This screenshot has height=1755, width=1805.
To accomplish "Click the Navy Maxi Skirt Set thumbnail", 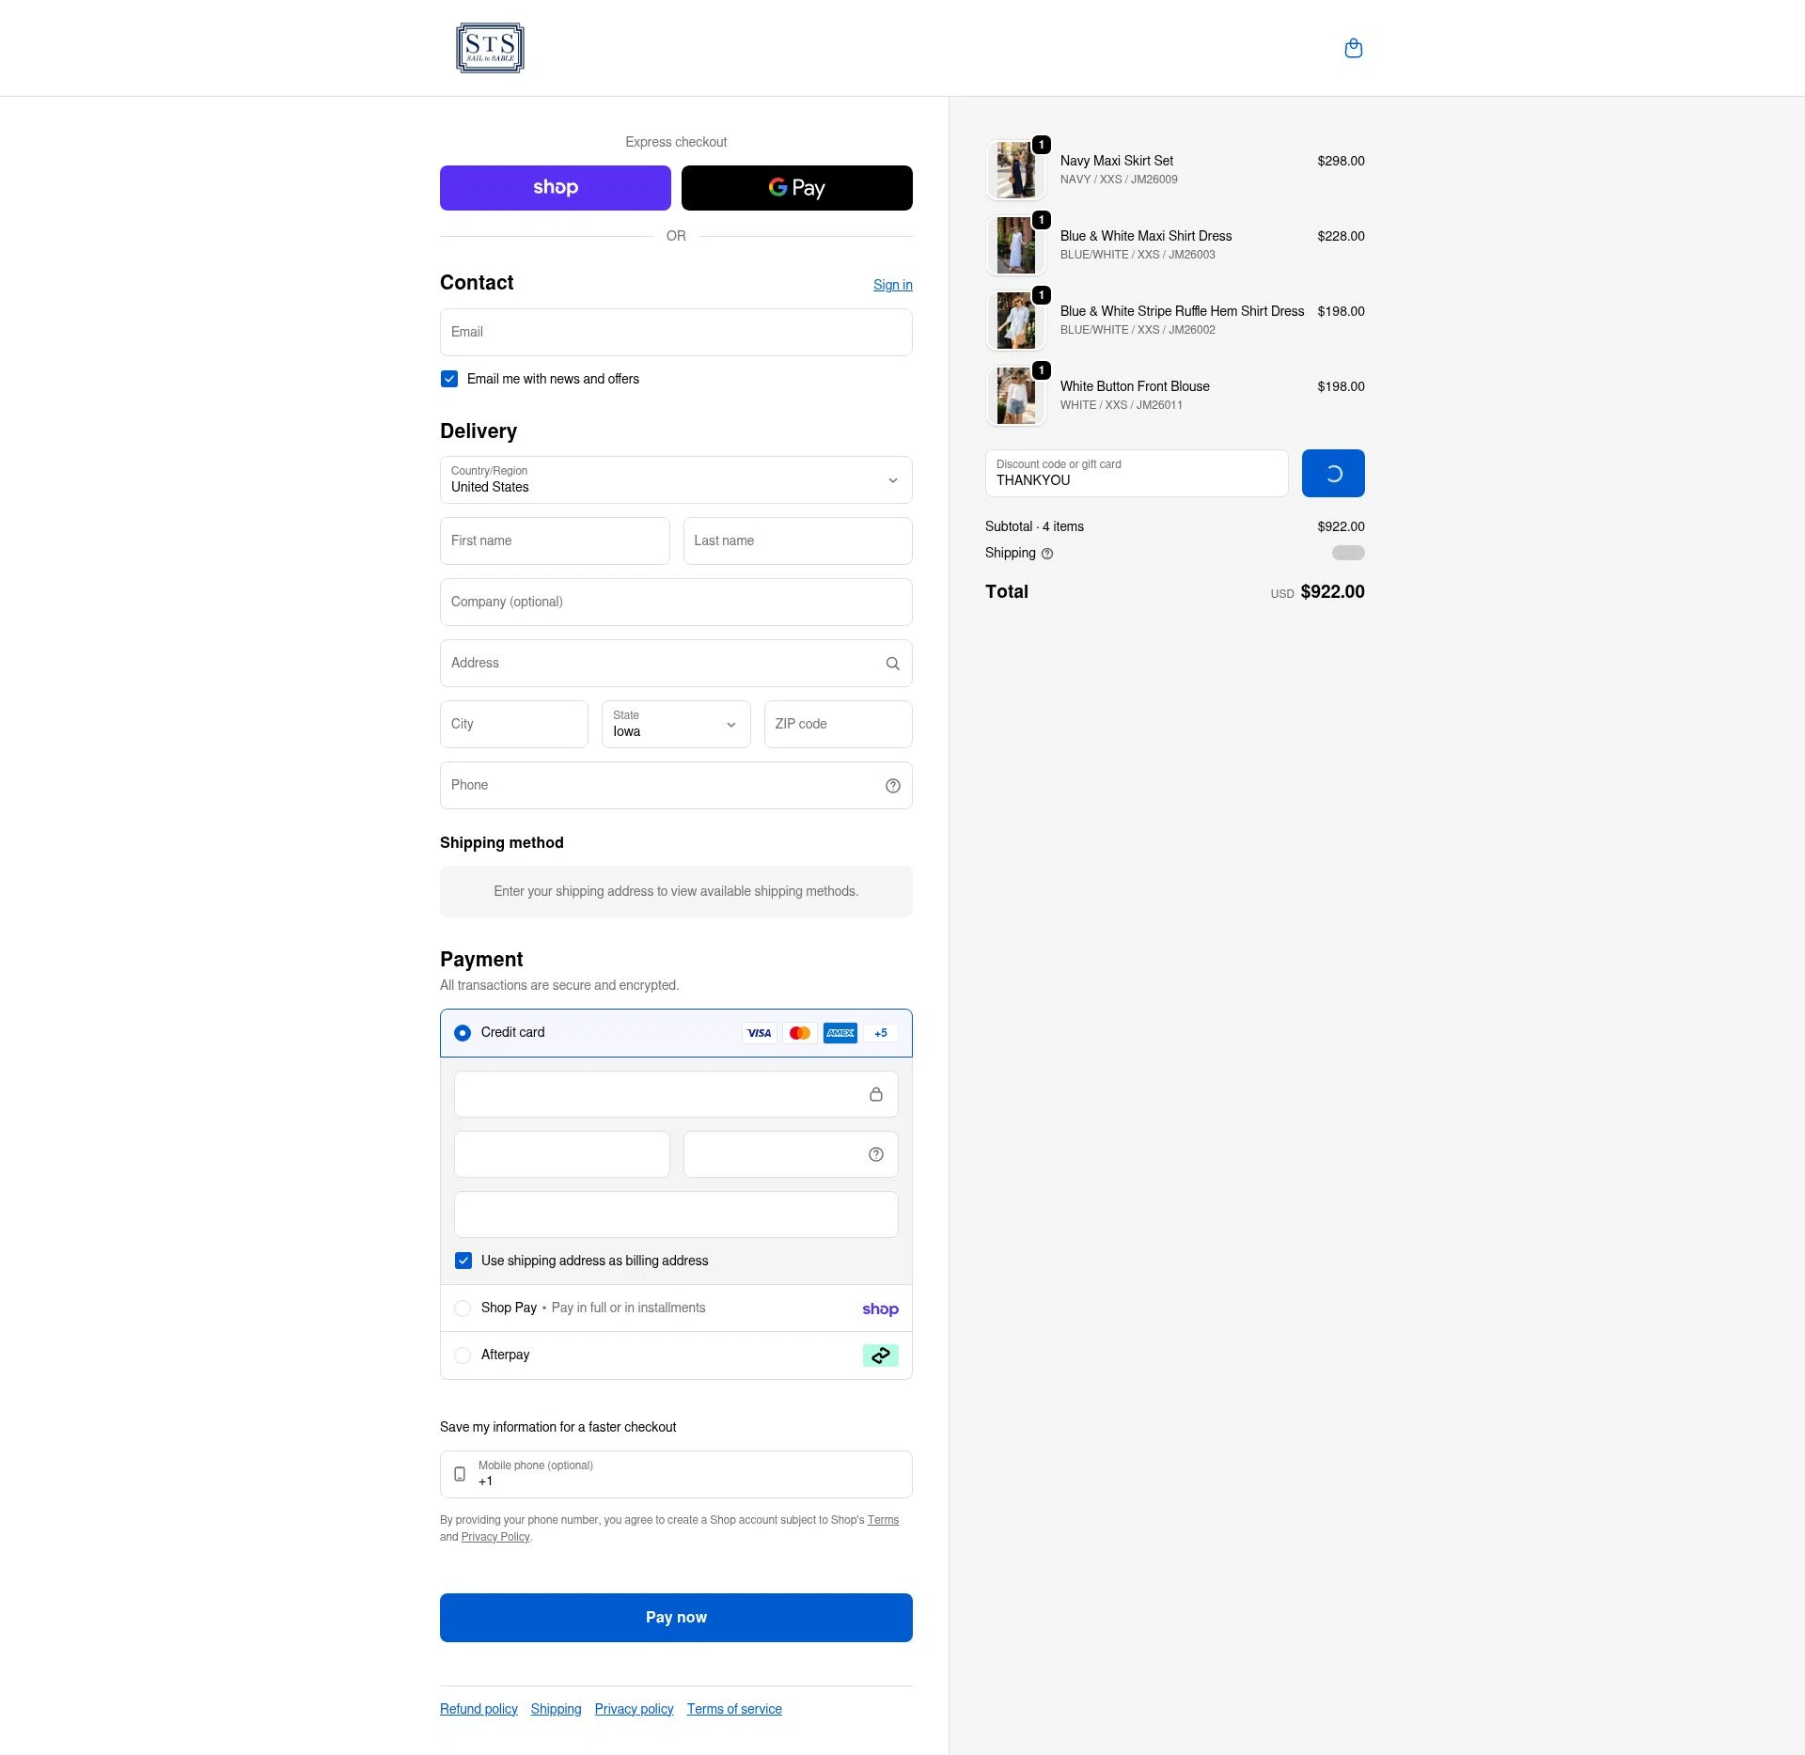I will coord(1015,170).
